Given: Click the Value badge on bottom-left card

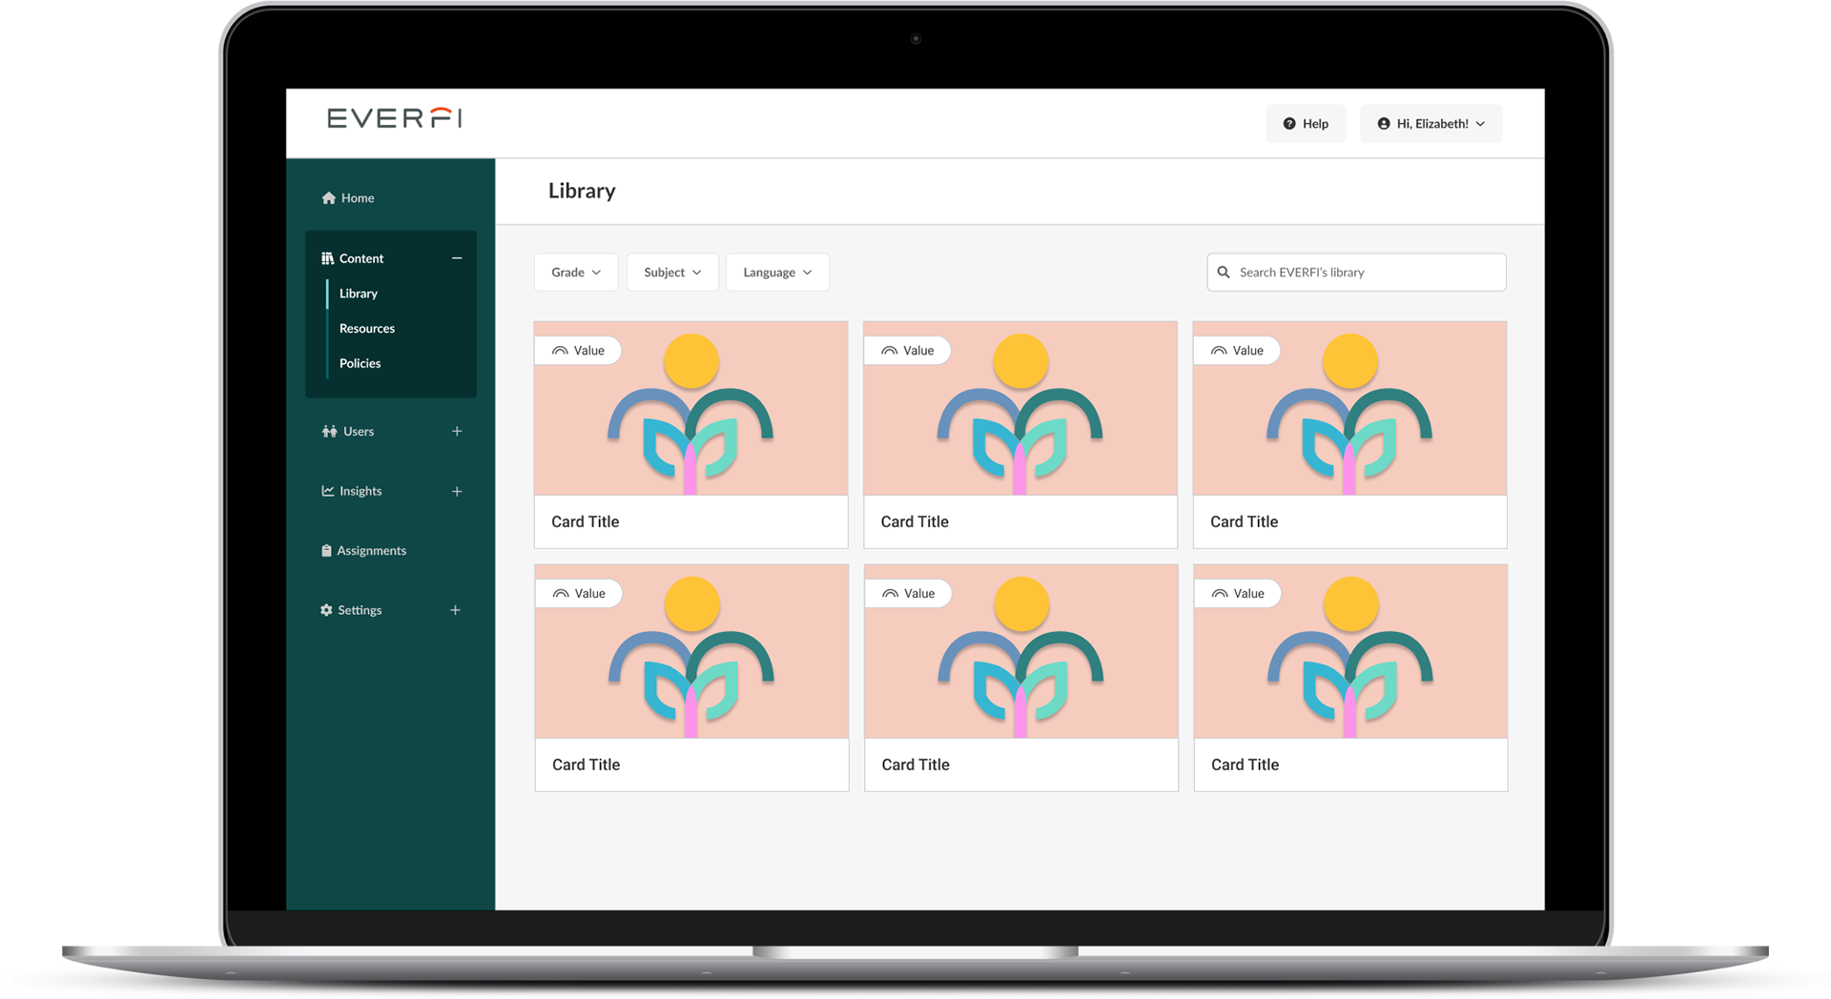Looking at the screenshot, I should [x=580, y=594].
